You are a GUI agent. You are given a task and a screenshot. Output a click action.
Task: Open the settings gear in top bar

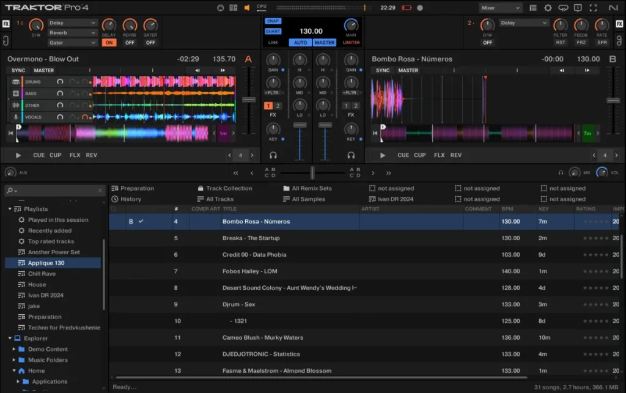[x=548, y=8]
